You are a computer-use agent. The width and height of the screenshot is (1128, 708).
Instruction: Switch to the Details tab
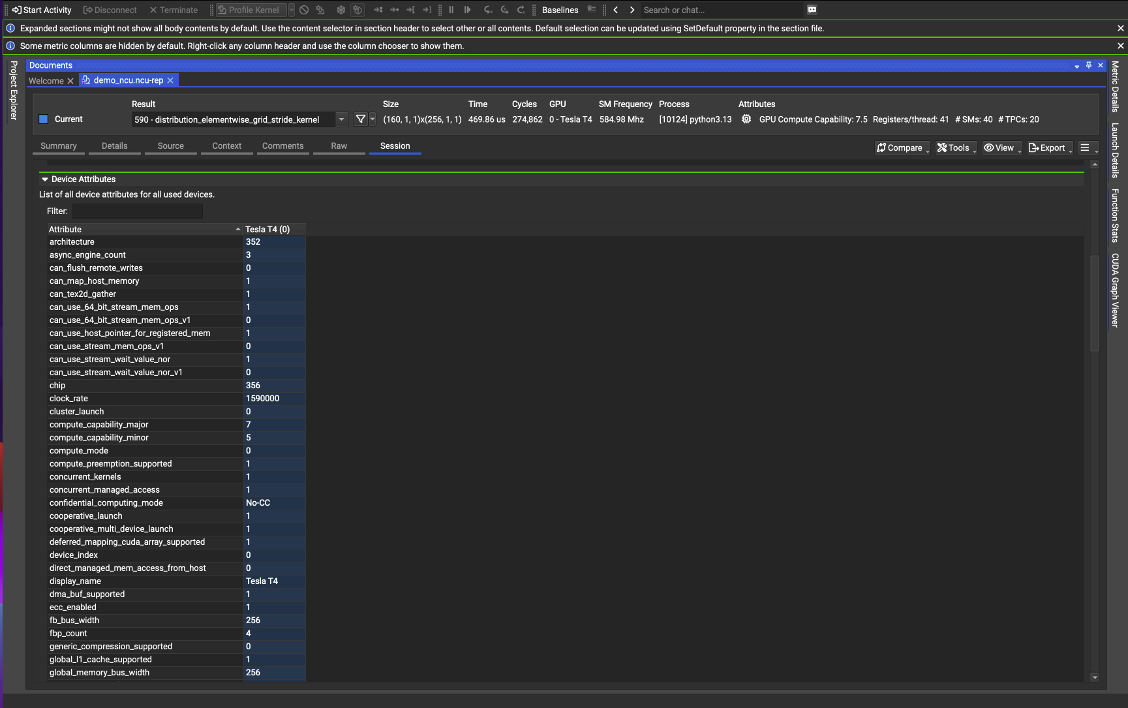pos(115,146)
